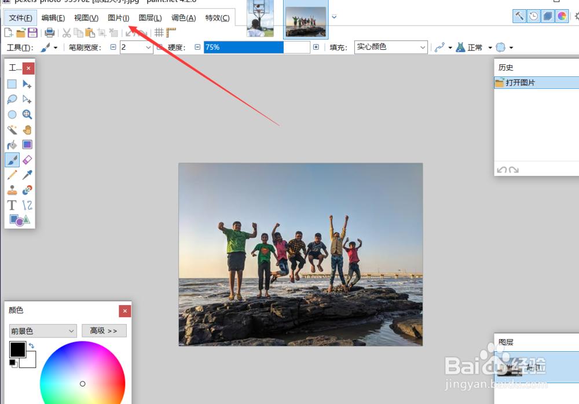Select the Clone Stamp tool
The image size is (579, 404).
12,190
